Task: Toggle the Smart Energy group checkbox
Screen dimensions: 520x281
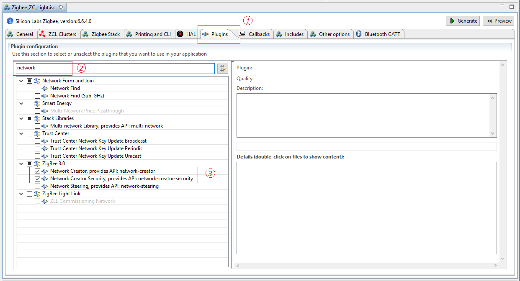Action: [29, 103]
